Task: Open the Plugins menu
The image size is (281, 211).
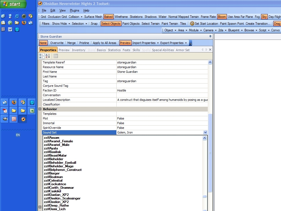Action: click(74, 10)
